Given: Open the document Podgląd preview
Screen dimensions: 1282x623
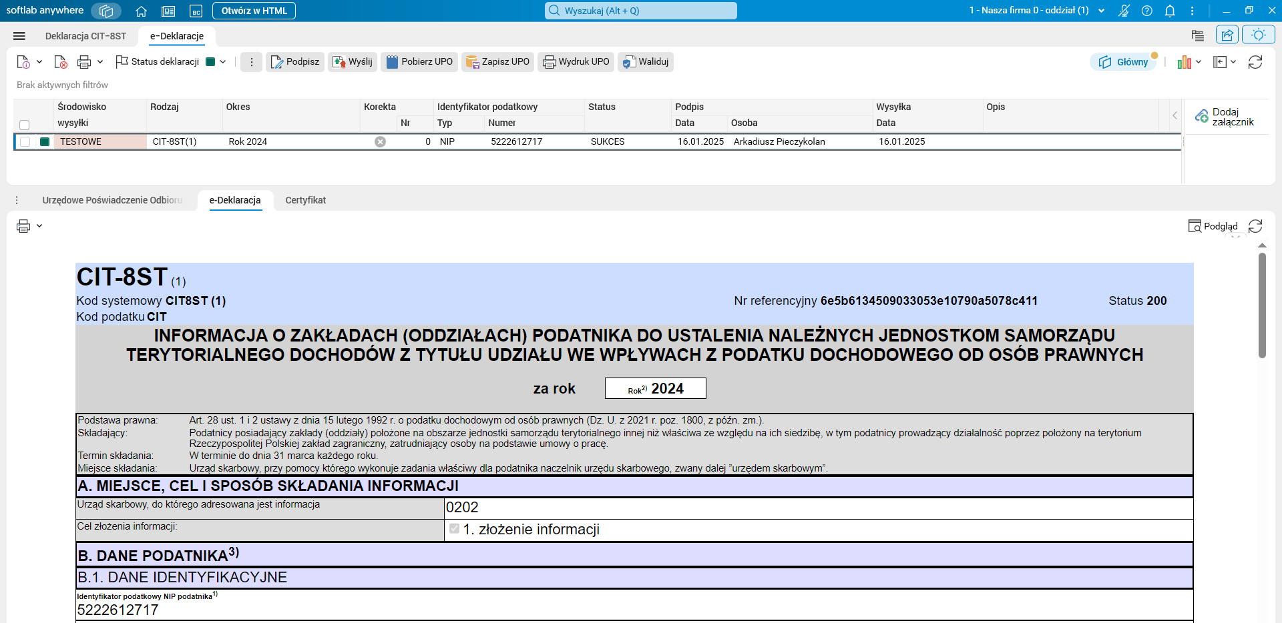Looking at the screenshot, I should 1213,226.
